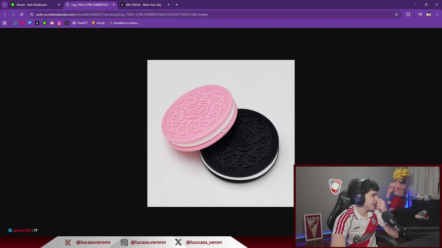Click the pink and black cookie image

[x=221, y=133]
